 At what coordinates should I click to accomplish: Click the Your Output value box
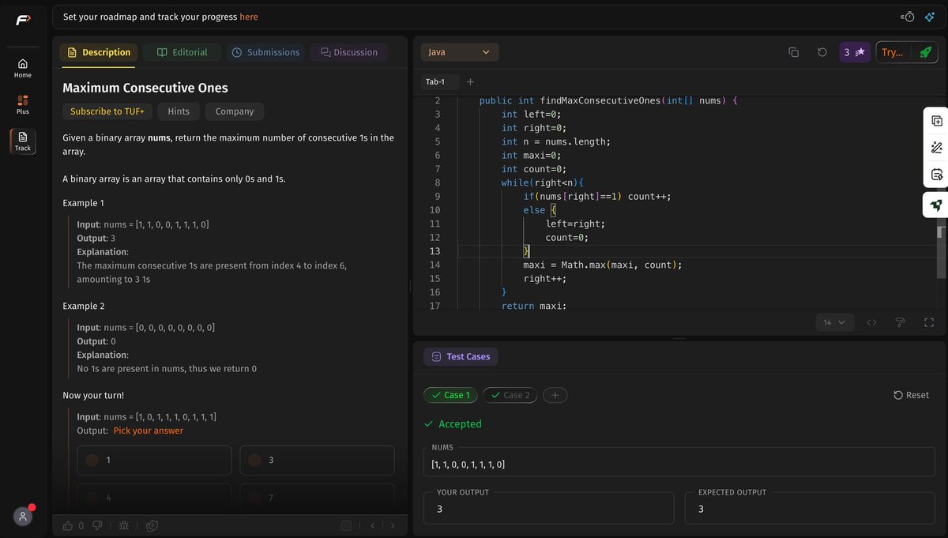click(x=549, y=510)
